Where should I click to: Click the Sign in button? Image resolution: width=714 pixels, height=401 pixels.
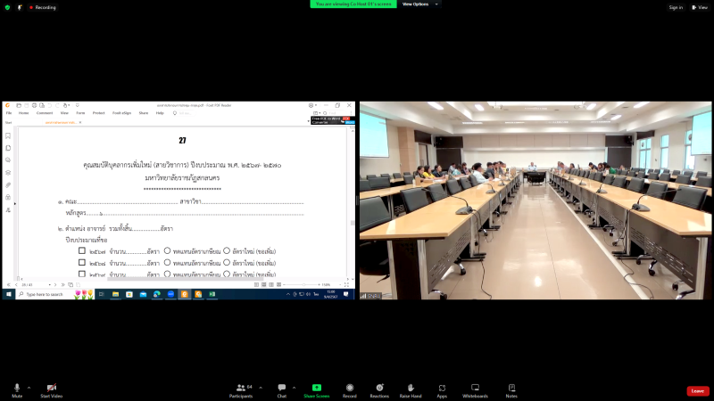pyautogui.click(x=676, y=7)
